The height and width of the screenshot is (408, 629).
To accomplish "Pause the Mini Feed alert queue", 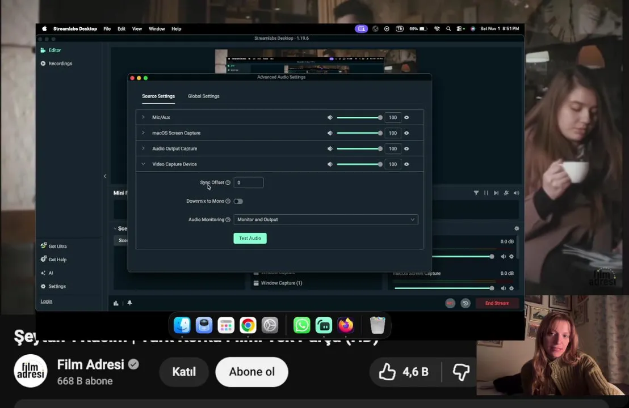I will (486, 193).
